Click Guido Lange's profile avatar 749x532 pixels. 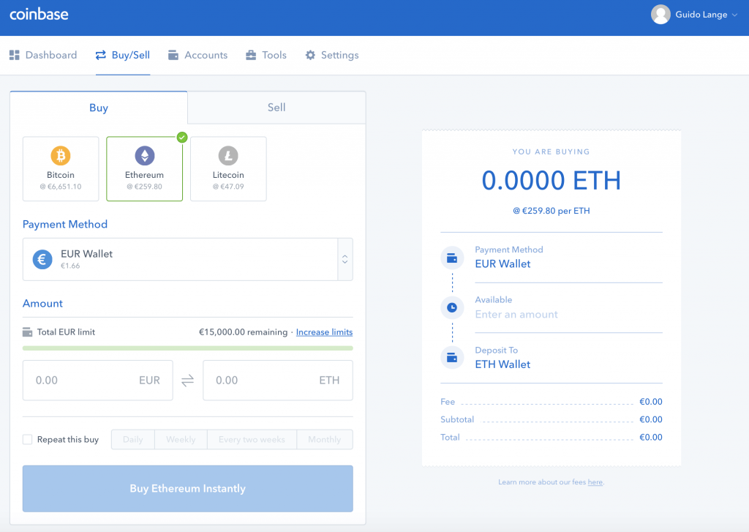pos(660,15)
